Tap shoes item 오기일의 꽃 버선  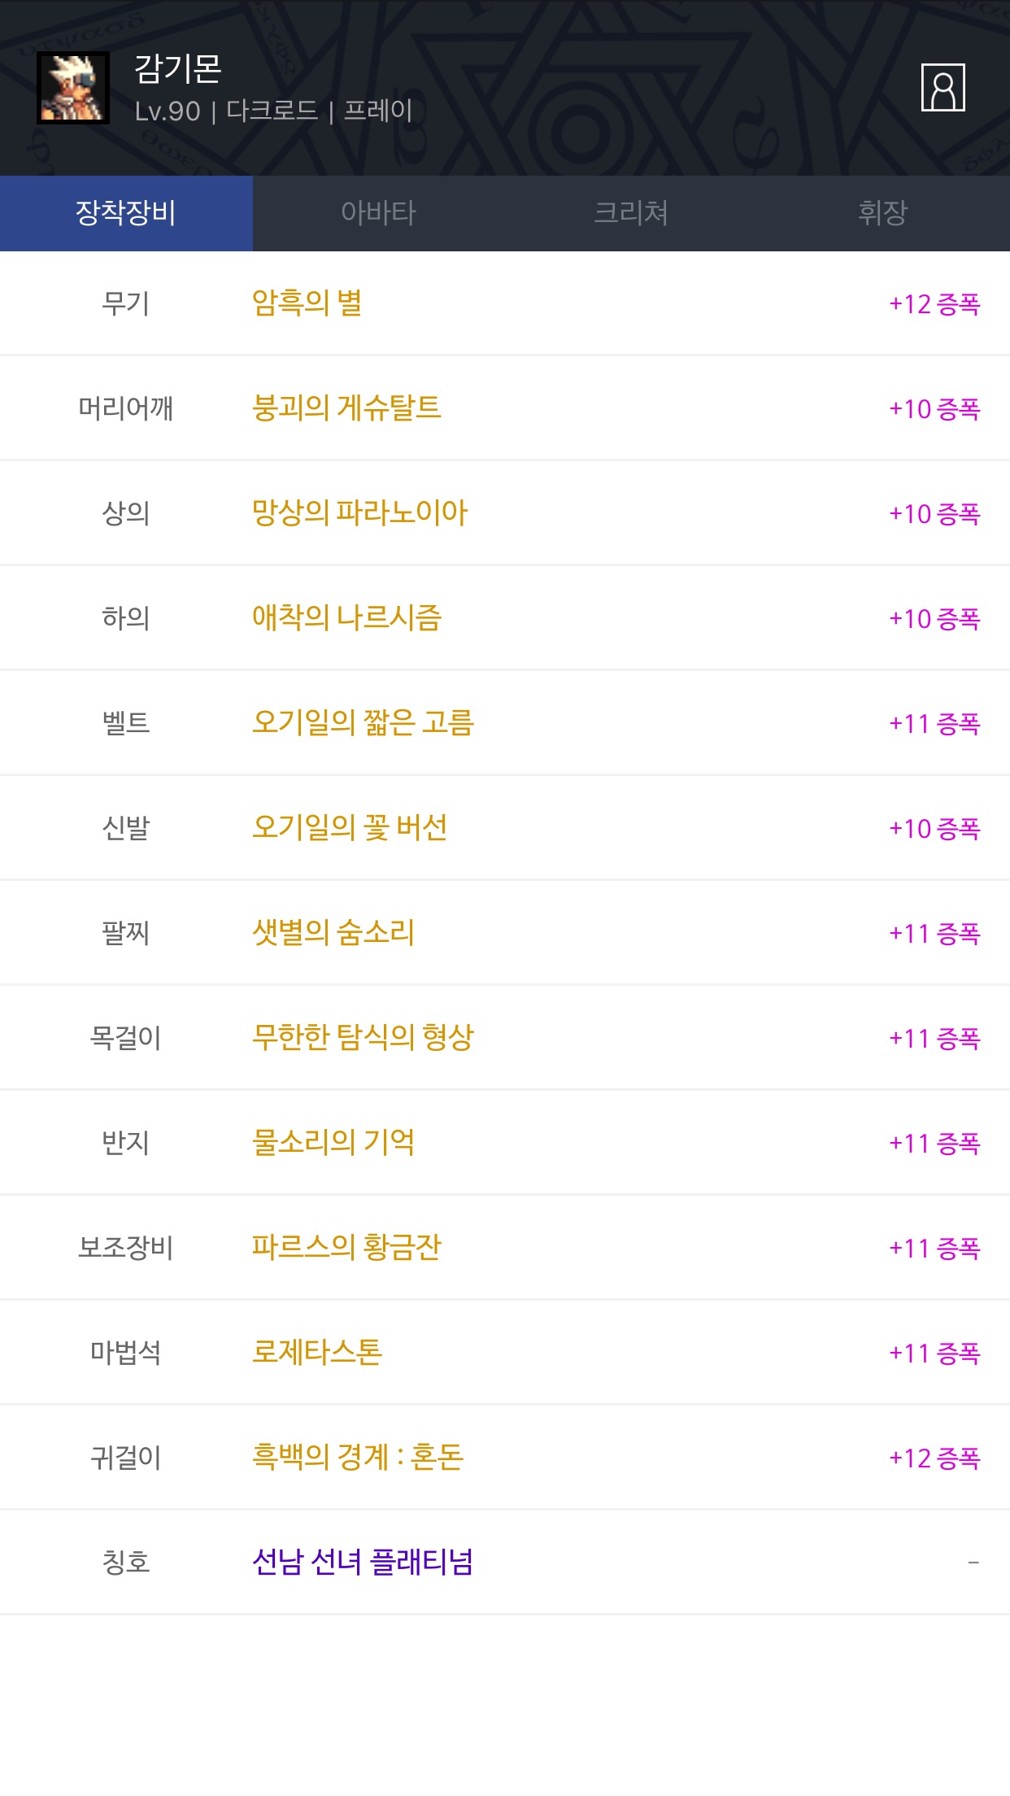click(350, 828)
